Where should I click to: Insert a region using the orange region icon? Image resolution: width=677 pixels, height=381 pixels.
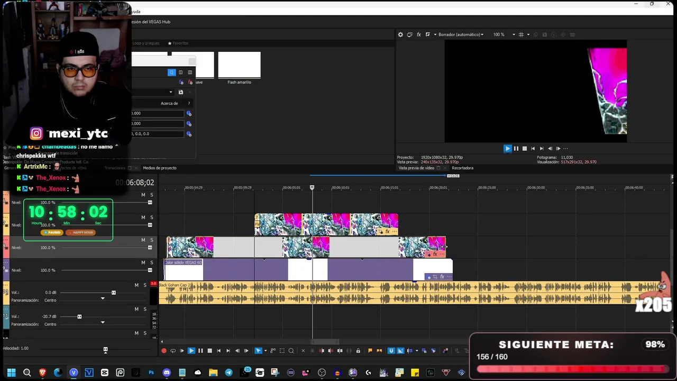point(379,351)
